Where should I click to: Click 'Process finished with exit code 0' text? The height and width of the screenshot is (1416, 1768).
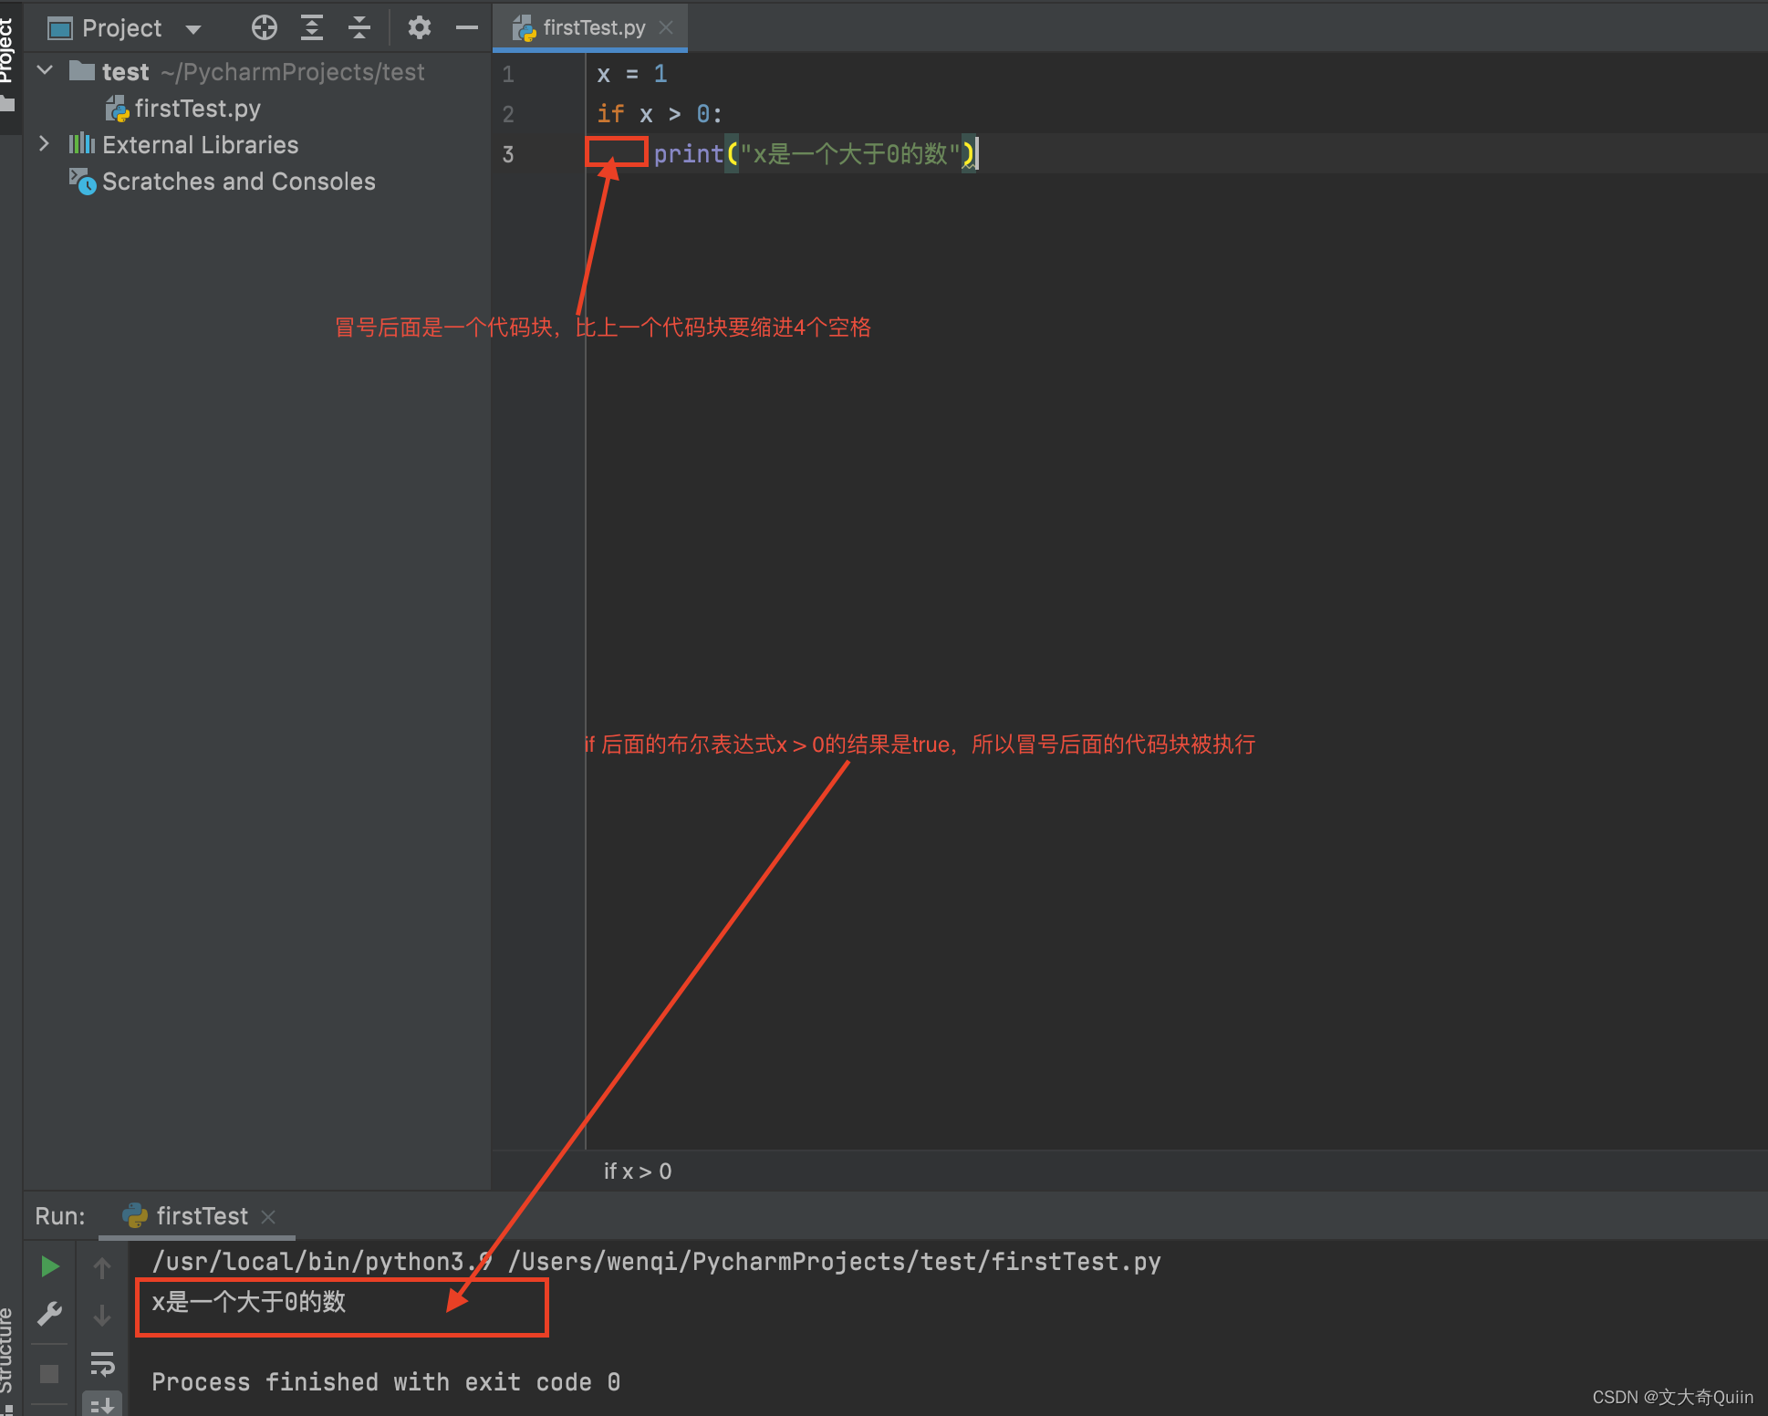click(386, 1382)
